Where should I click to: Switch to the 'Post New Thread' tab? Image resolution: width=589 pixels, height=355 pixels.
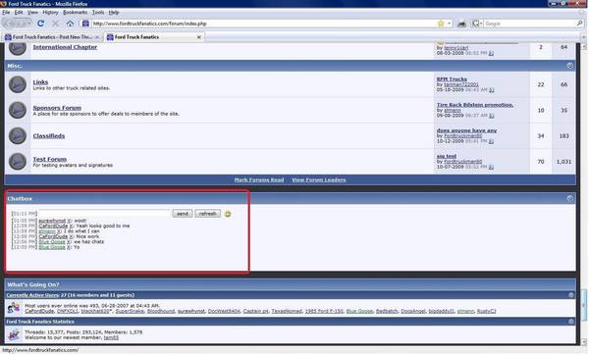(52, 37)
